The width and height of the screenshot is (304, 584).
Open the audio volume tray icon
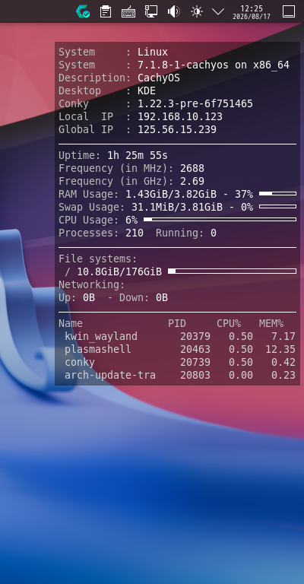(x=174, y=11)
